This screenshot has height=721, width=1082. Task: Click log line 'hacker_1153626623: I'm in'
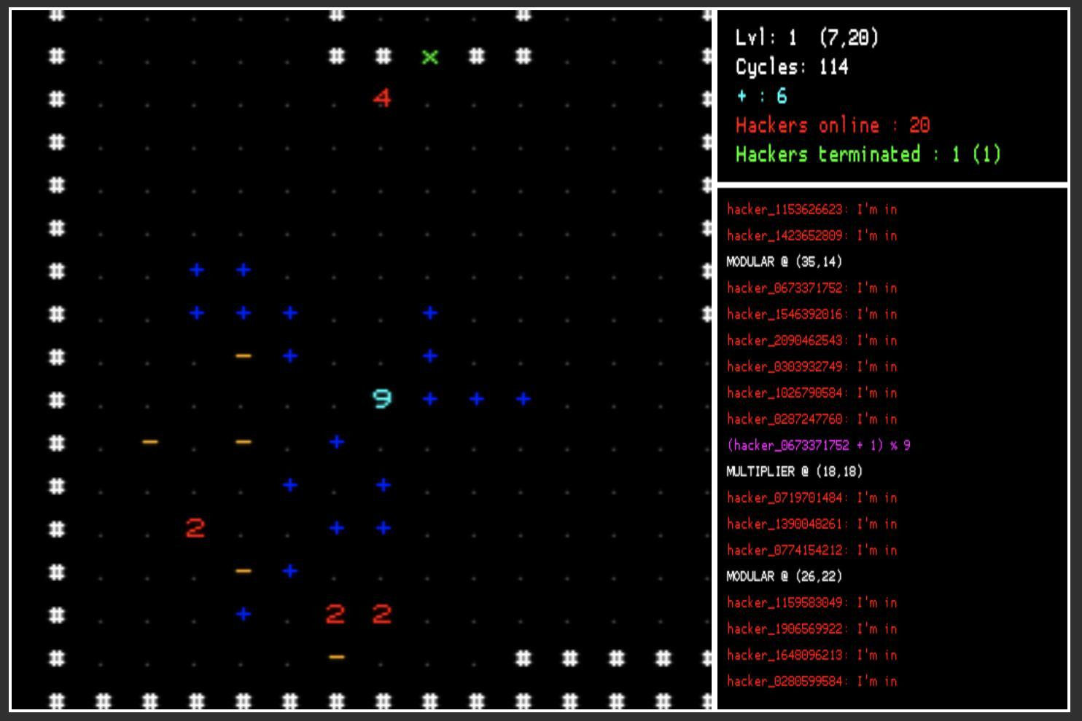point(811,210)
